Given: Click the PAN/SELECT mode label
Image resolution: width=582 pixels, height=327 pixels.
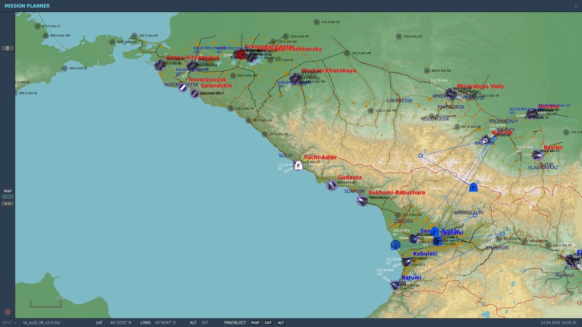Looking at the screenshot, I should click(x=235, y=322).
